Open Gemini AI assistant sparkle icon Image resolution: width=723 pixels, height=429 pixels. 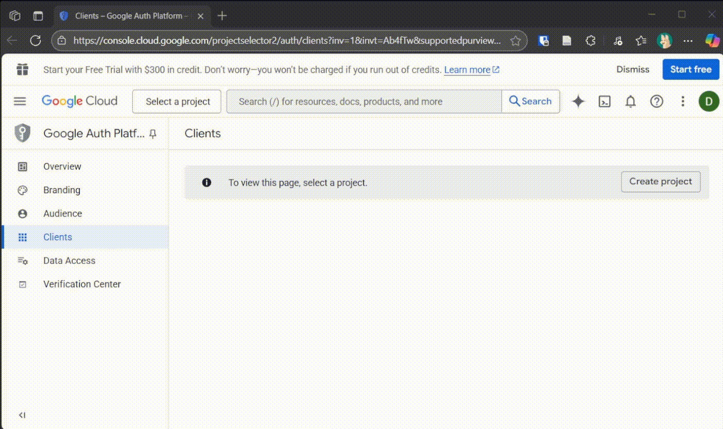click(x=579, y=102)
